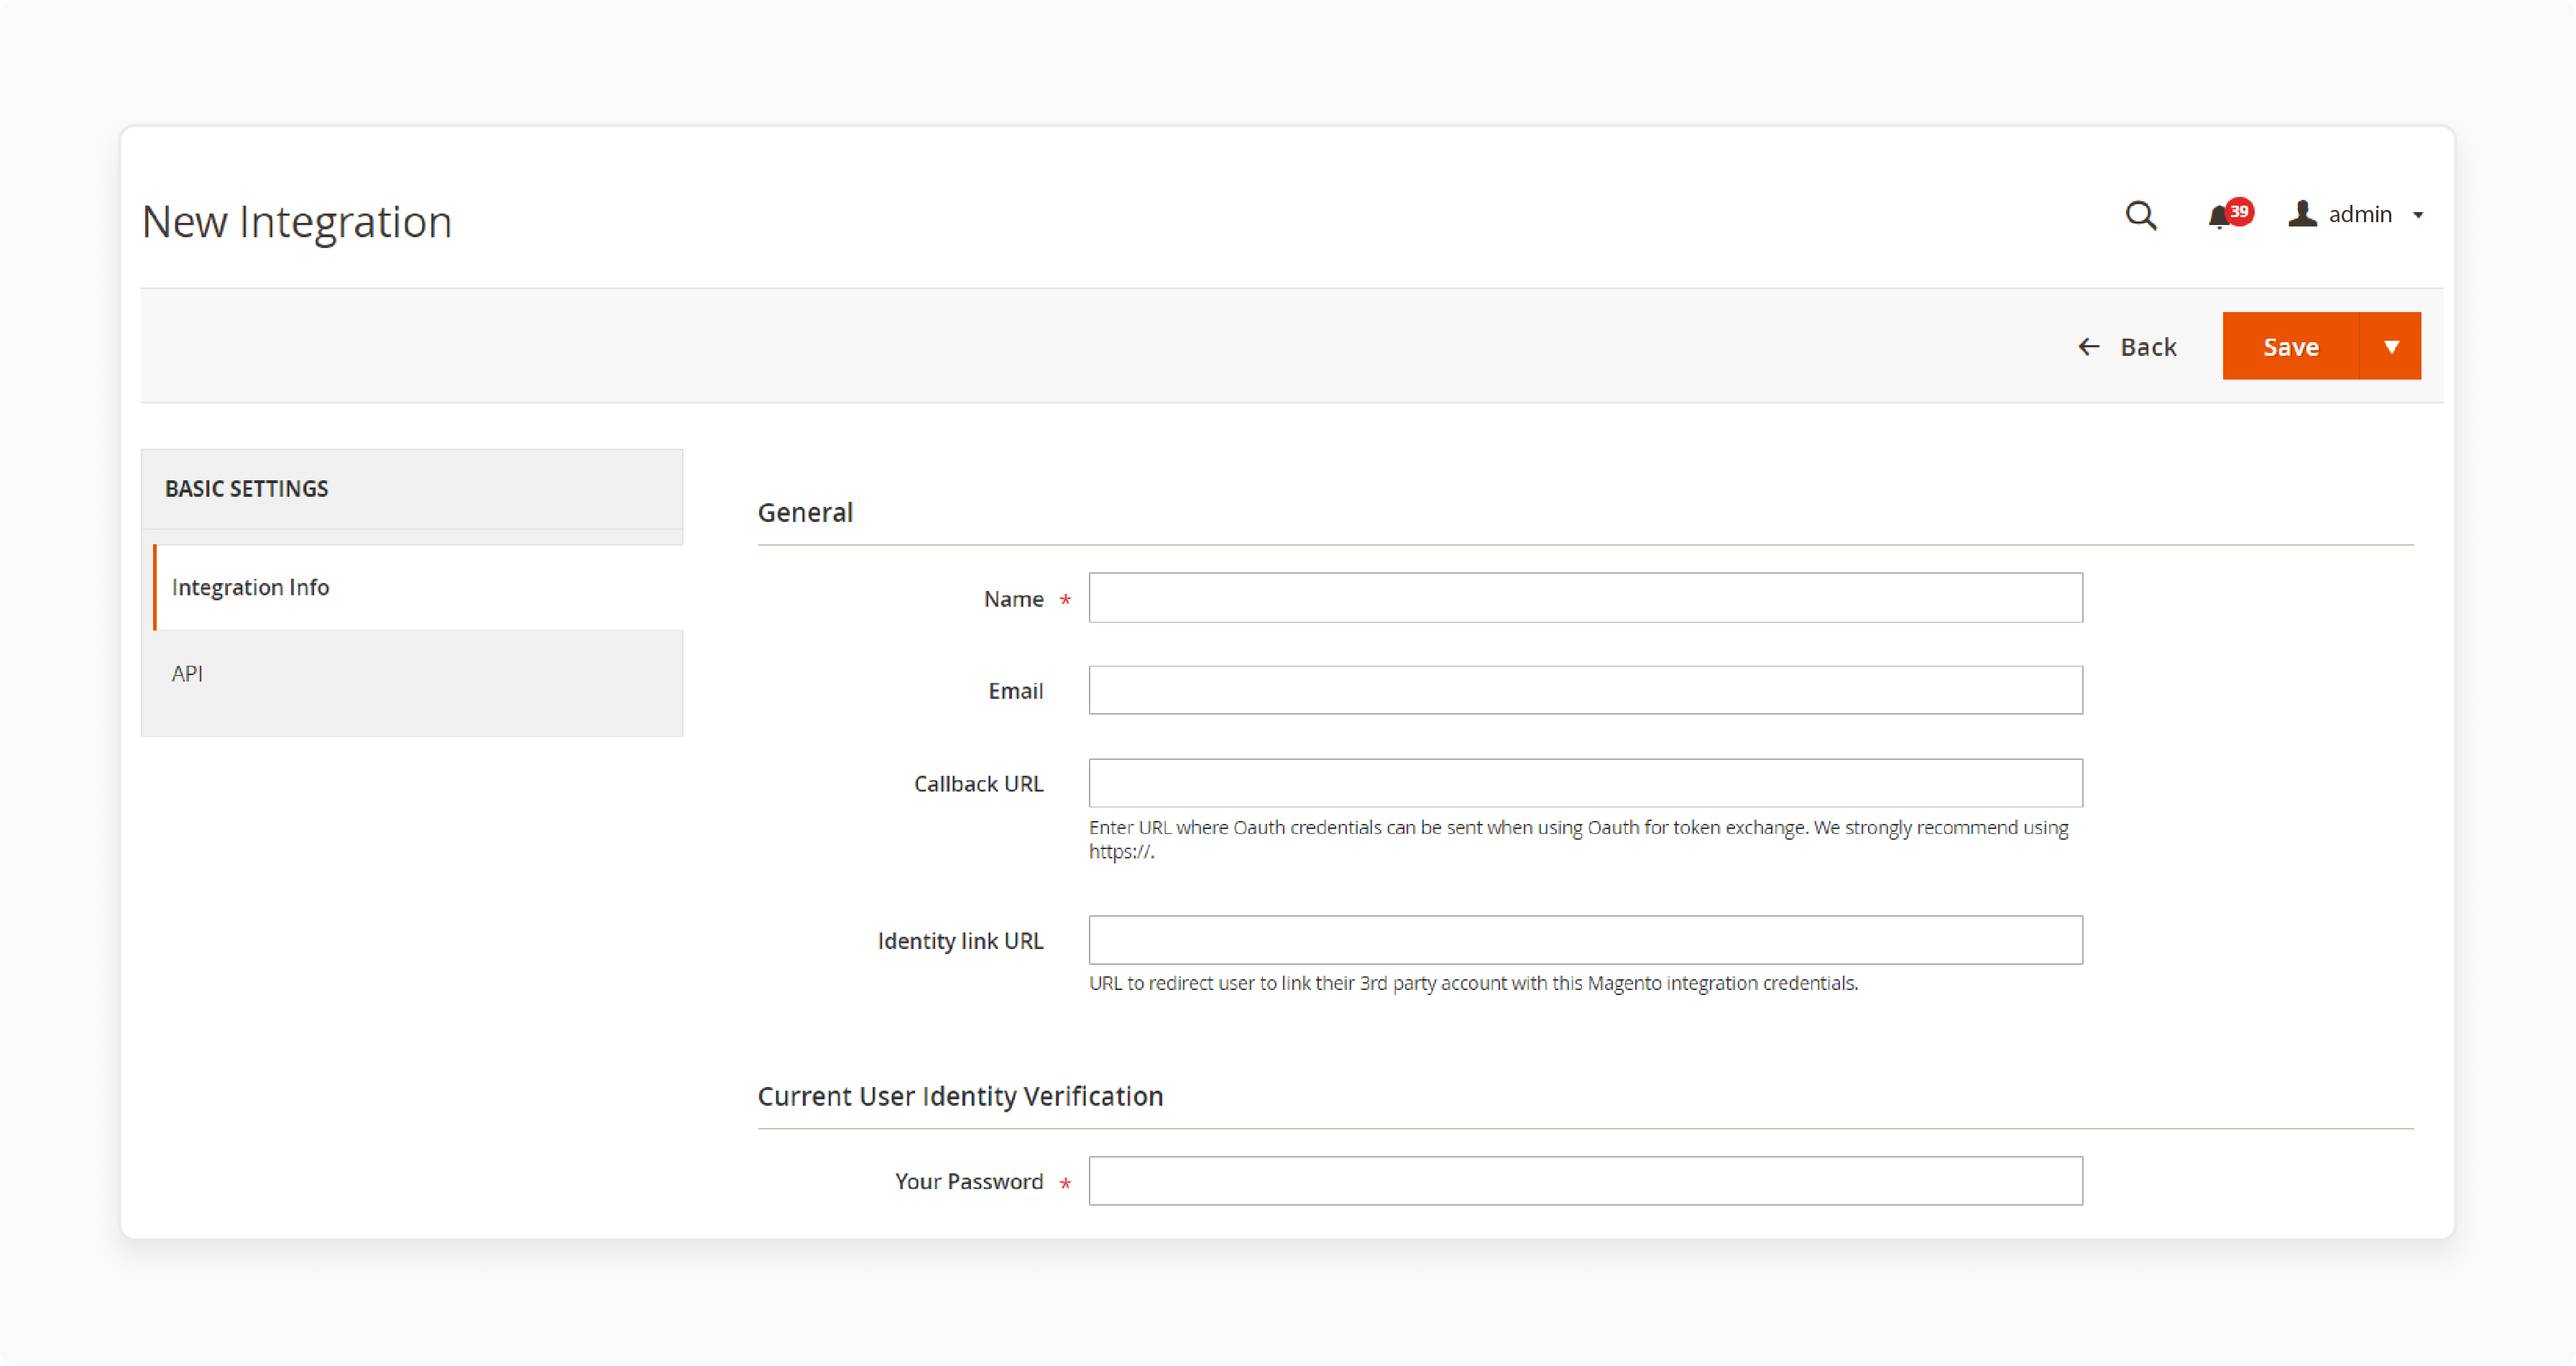Focus the Callback URL field
This screenshot has width=2576, height=1366.
click(1585, 783)
